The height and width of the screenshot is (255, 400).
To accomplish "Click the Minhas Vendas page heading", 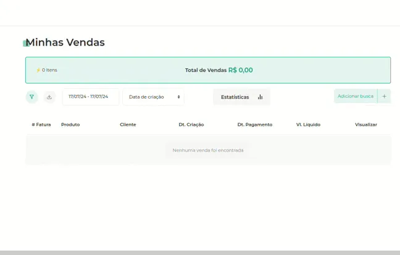I will 65,42.
